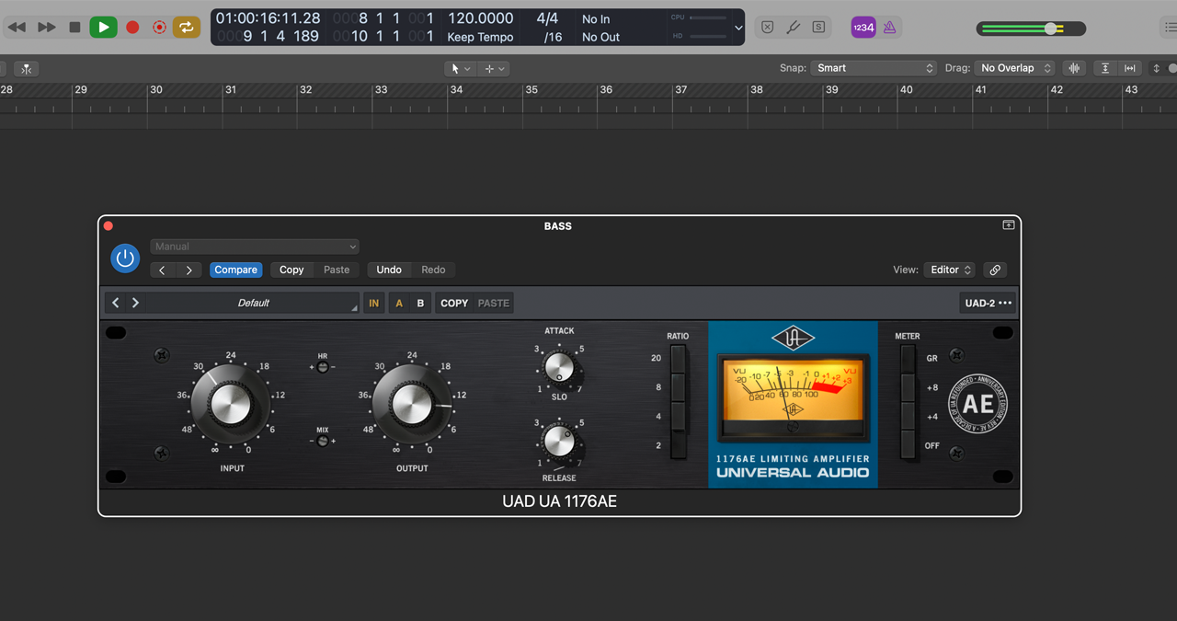Screen dimensions: 1177x621
Task: Click the INPUT knob
Action: pos(231,404)
